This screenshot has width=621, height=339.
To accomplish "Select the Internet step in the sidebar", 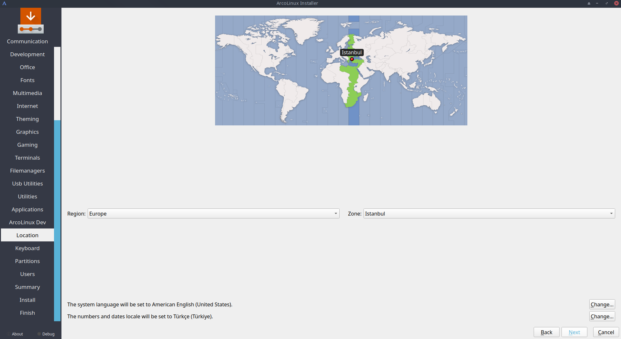I will [x=27, y=106].
